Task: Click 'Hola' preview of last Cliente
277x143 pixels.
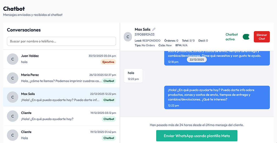Action: pos(24,138)
